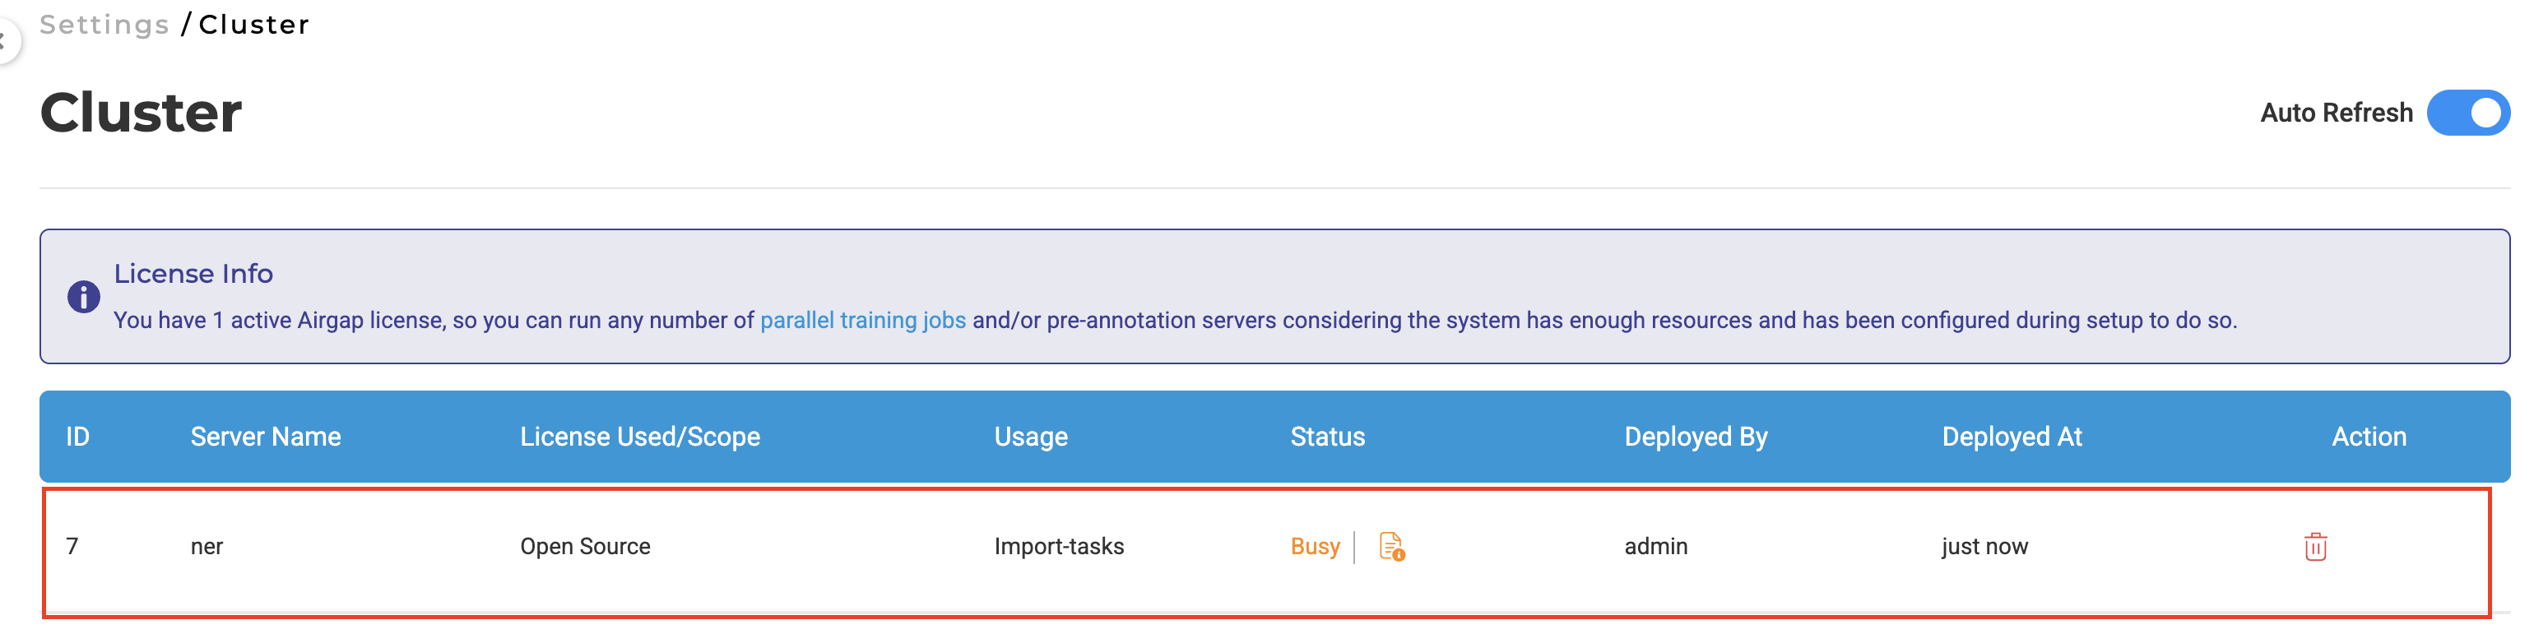
Task: Click the License Used/Scope column header
Action: coord(640,437)
